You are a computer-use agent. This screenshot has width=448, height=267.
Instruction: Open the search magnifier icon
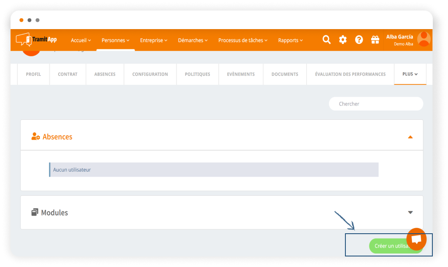[326, 40]
